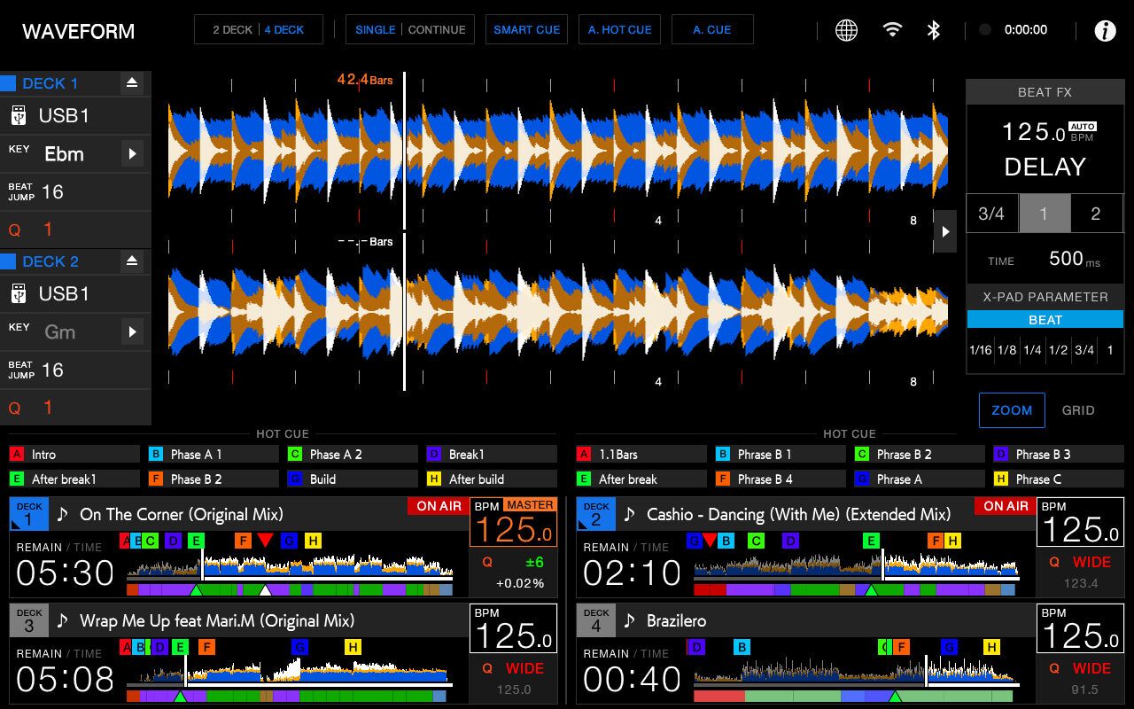Expand the waveform side panel arrow
1134x709 pixels.
tap(944, 230)
